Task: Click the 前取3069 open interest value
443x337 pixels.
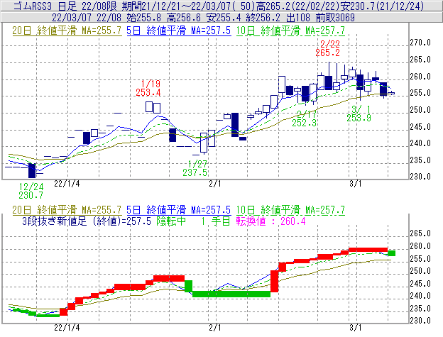Action: 335,18
